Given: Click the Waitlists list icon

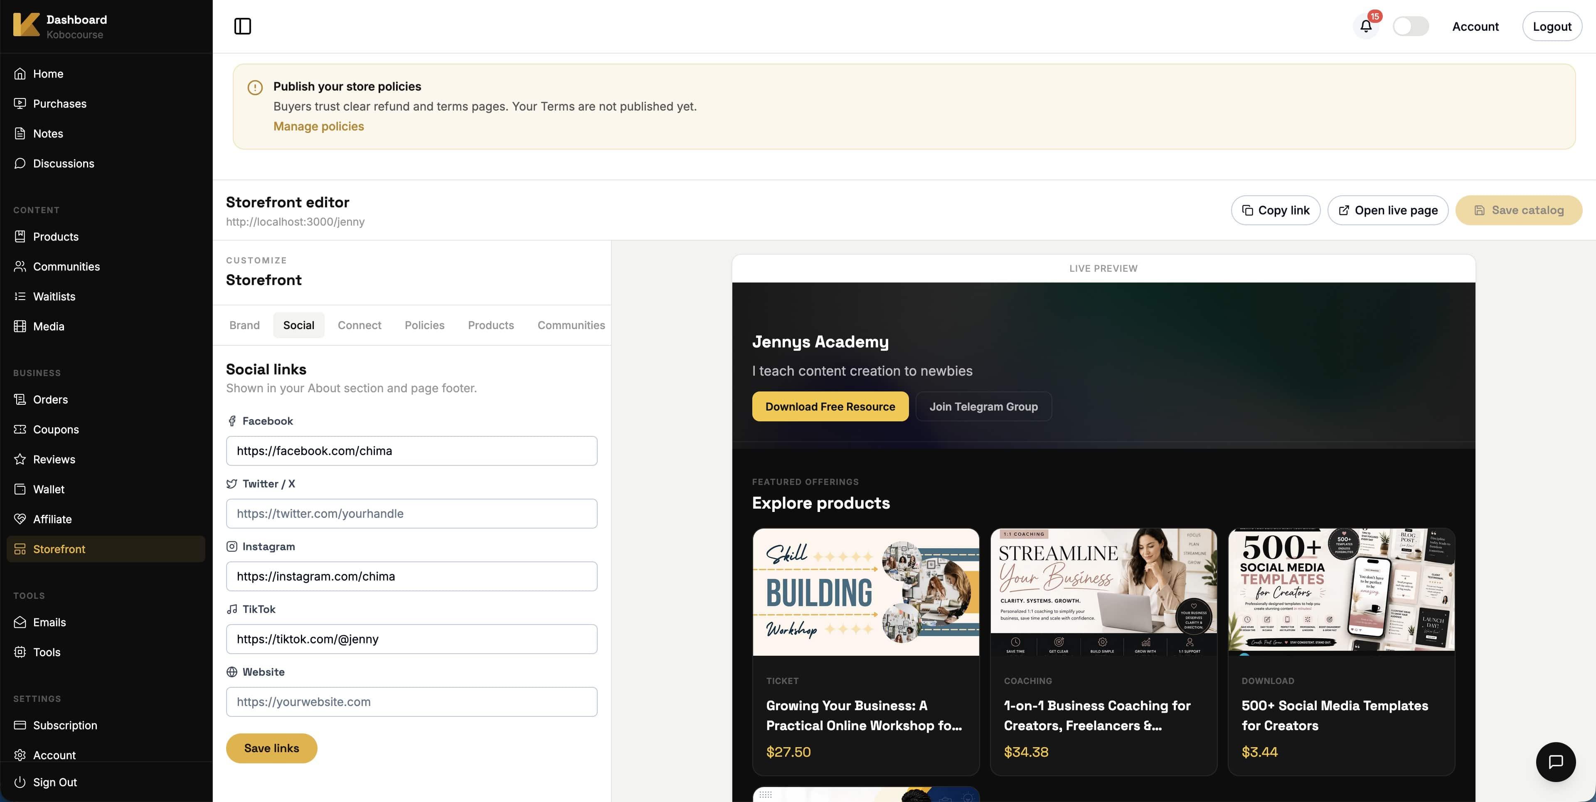Looking at the screenshot, I should pos(20,296).
